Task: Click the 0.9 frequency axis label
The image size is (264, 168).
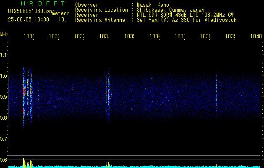Action: [4, 97]
